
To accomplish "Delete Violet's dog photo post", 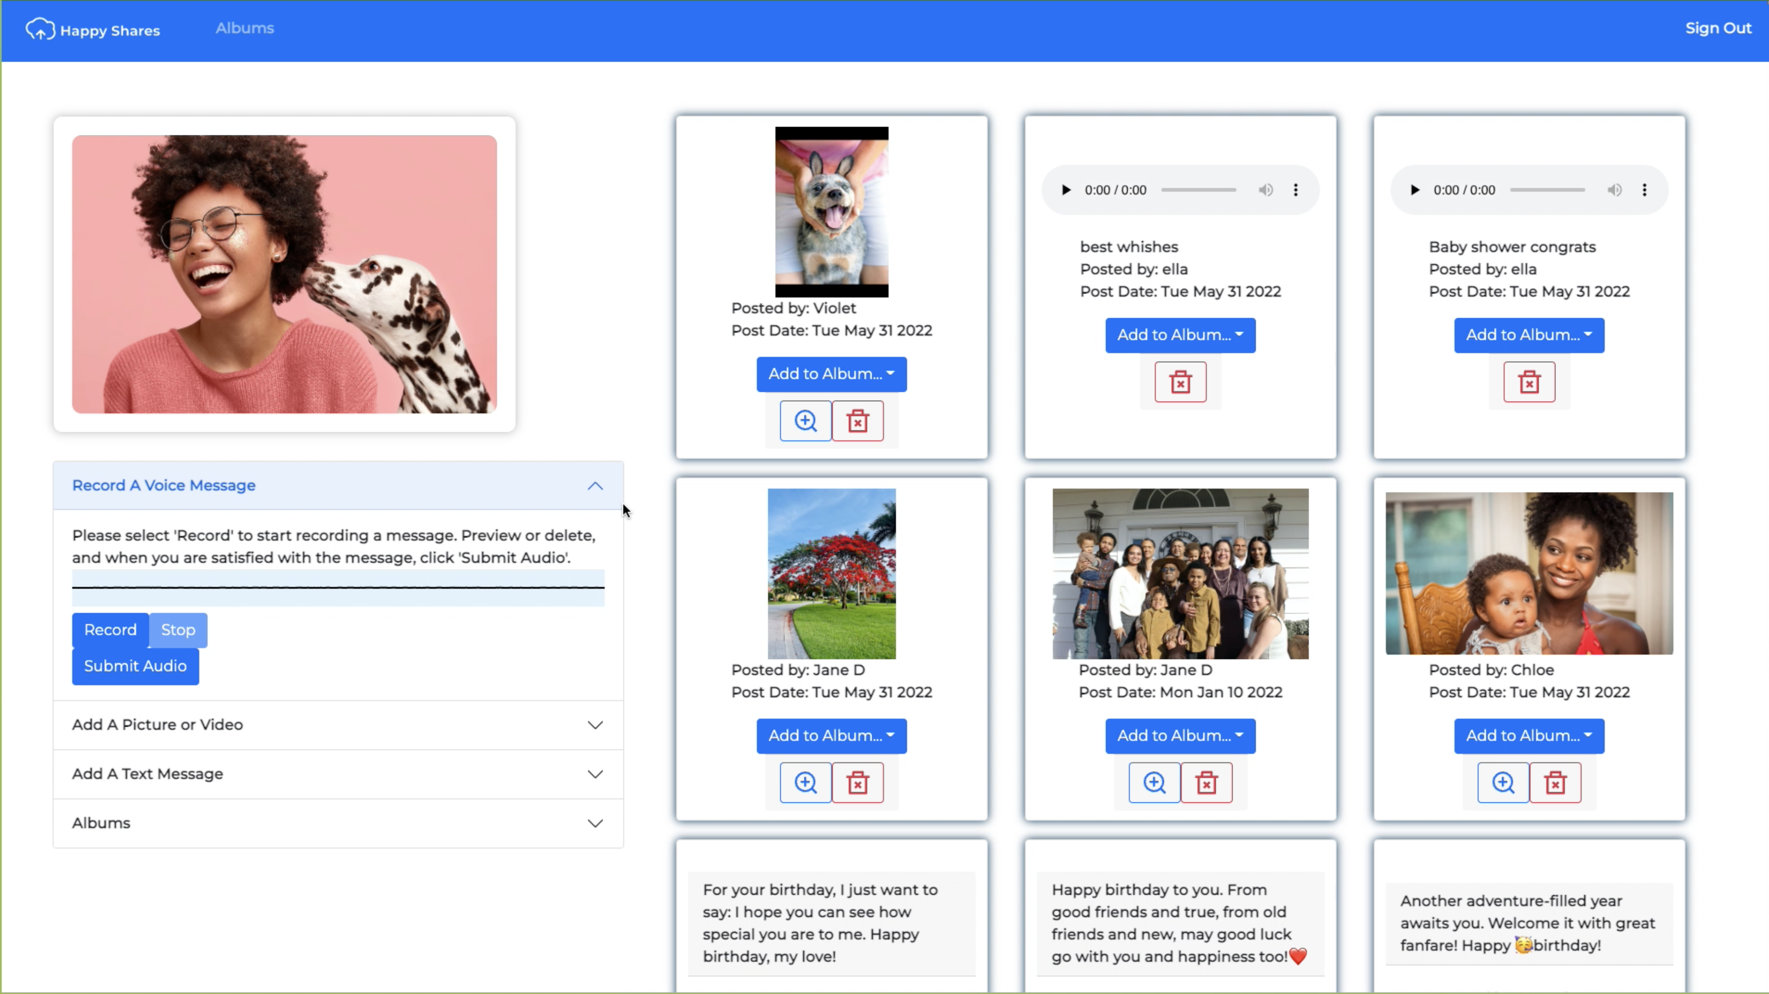I will click(x=858, y=420).
